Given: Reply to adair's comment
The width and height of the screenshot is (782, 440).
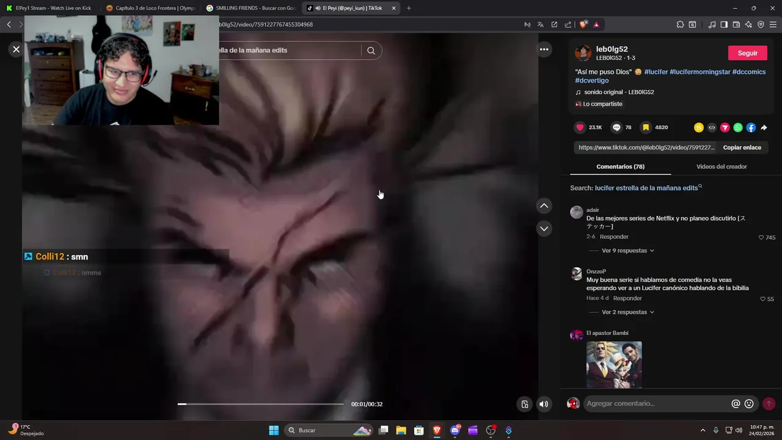Looking at the screenshot, I should pyautogui.click(x=614, y=237).
